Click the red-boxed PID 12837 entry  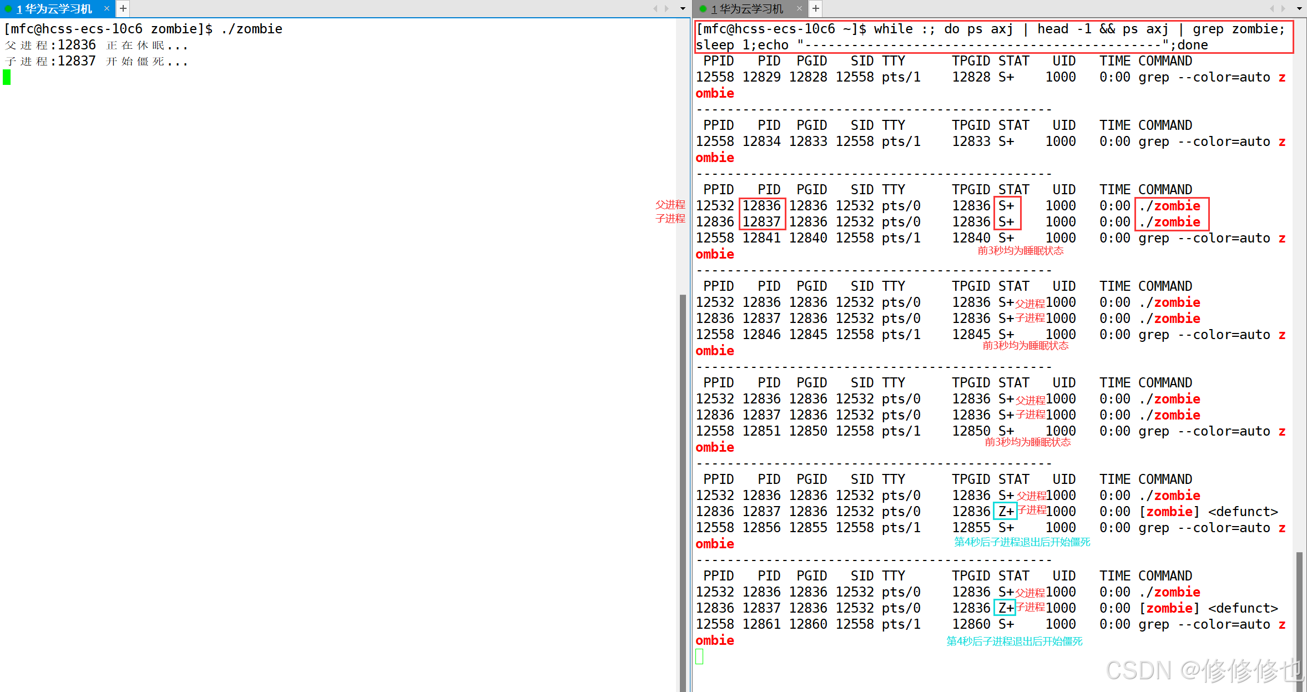pos(762,222)
